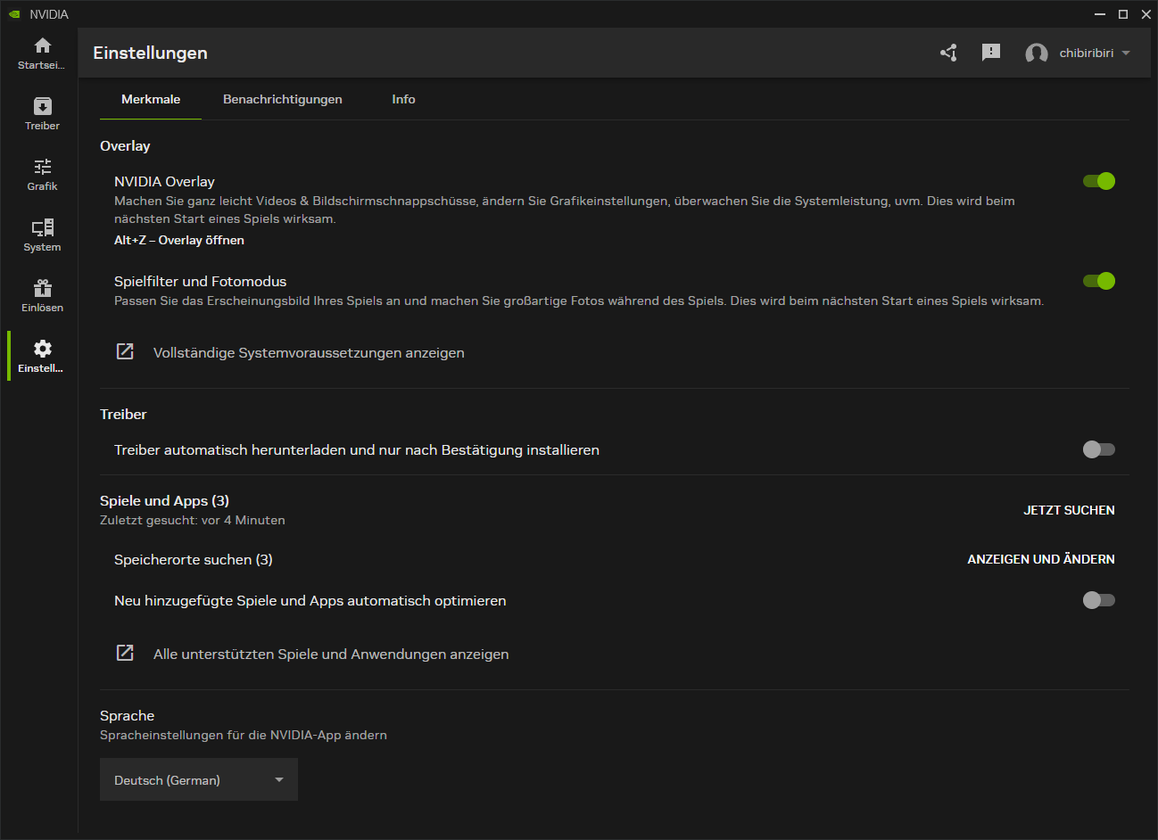
Task: Open the feedback speech-bubble icon
Action: tap(991, 53)
